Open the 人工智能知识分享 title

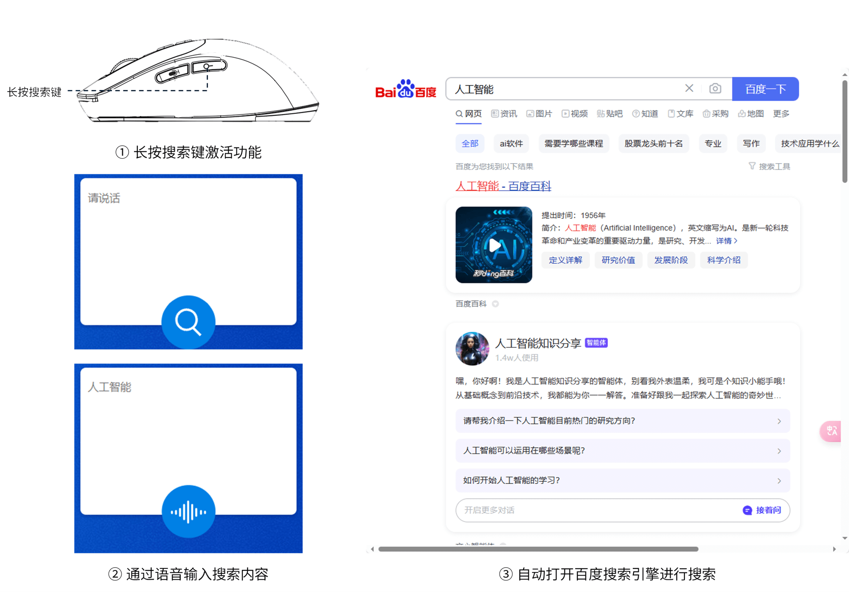[x=538, y=343]
